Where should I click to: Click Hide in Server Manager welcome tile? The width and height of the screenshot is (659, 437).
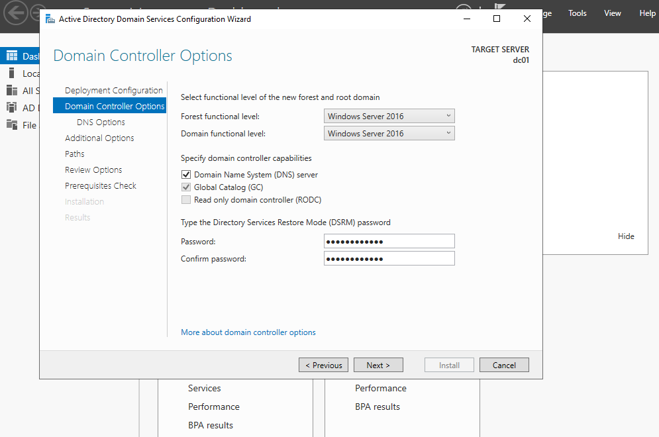tap(626, 236)
